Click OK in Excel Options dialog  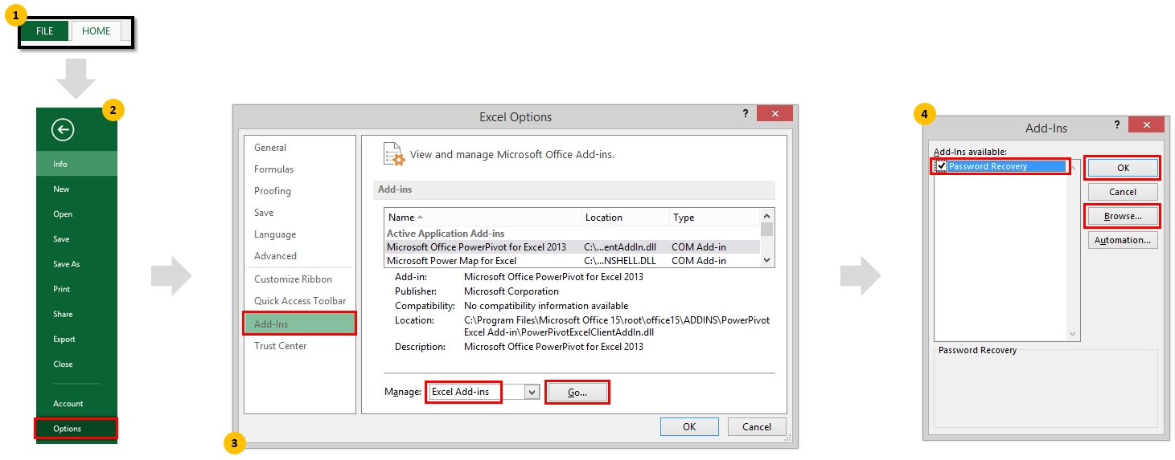[689, 426]
